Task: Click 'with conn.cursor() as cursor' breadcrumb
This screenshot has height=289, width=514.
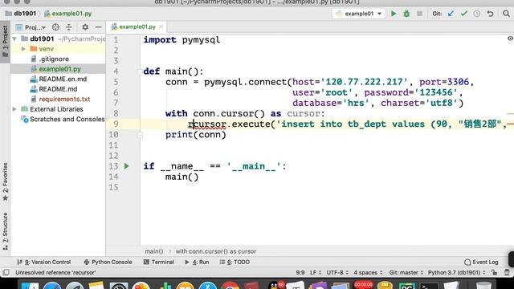Action: [x=216, y=251]
